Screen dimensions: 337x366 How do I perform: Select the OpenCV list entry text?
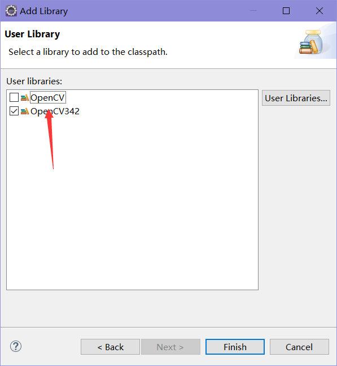[x=48, y=97]
